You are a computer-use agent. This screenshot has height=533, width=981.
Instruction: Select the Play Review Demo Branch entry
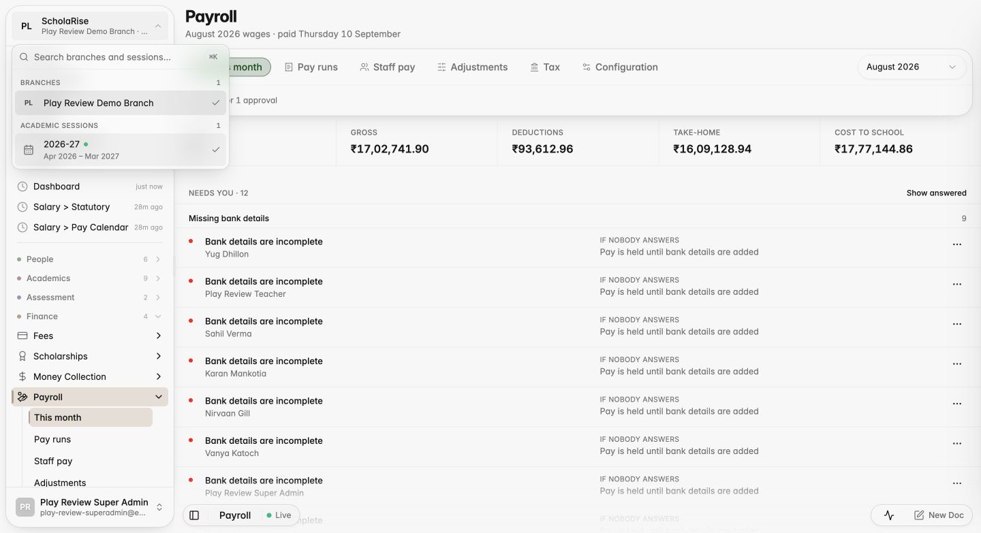tap(121, 103)
